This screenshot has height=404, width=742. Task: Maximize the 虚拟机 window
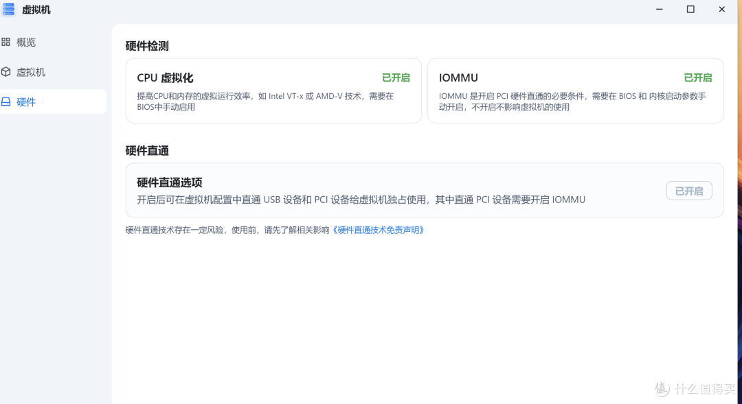690,10
